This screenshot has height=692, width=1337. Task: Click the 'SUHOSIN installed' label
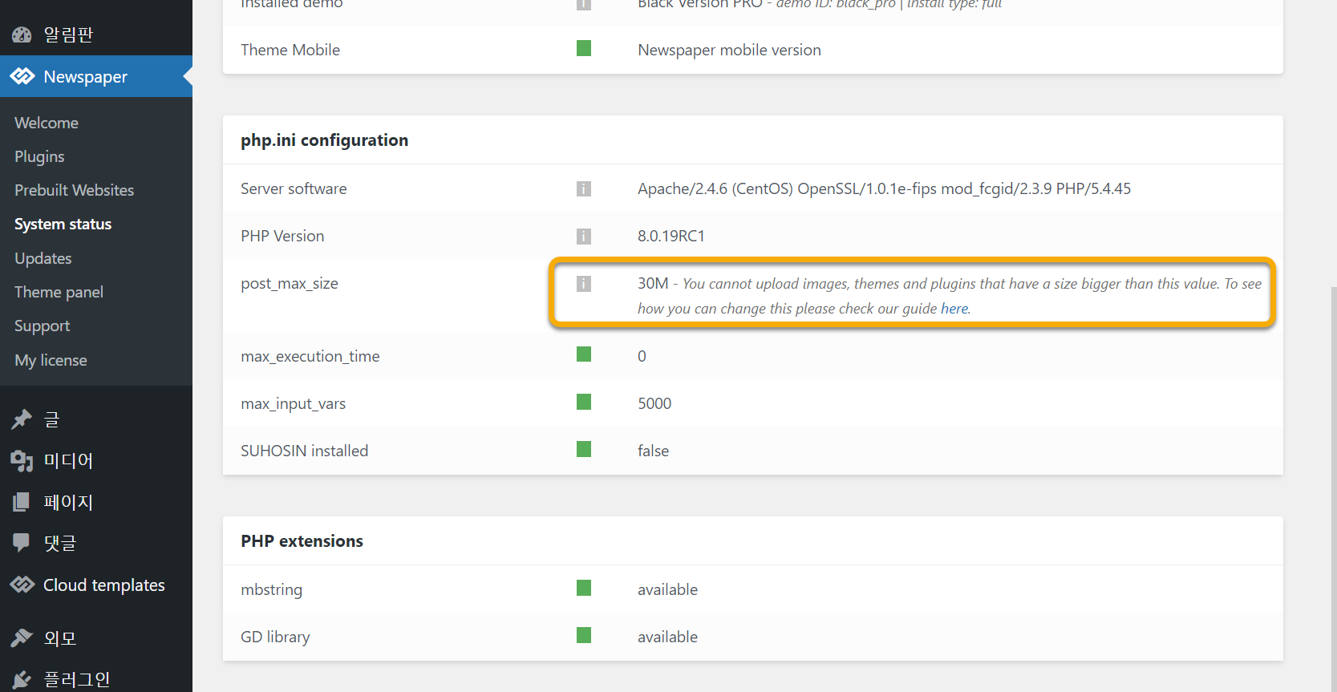305,451
